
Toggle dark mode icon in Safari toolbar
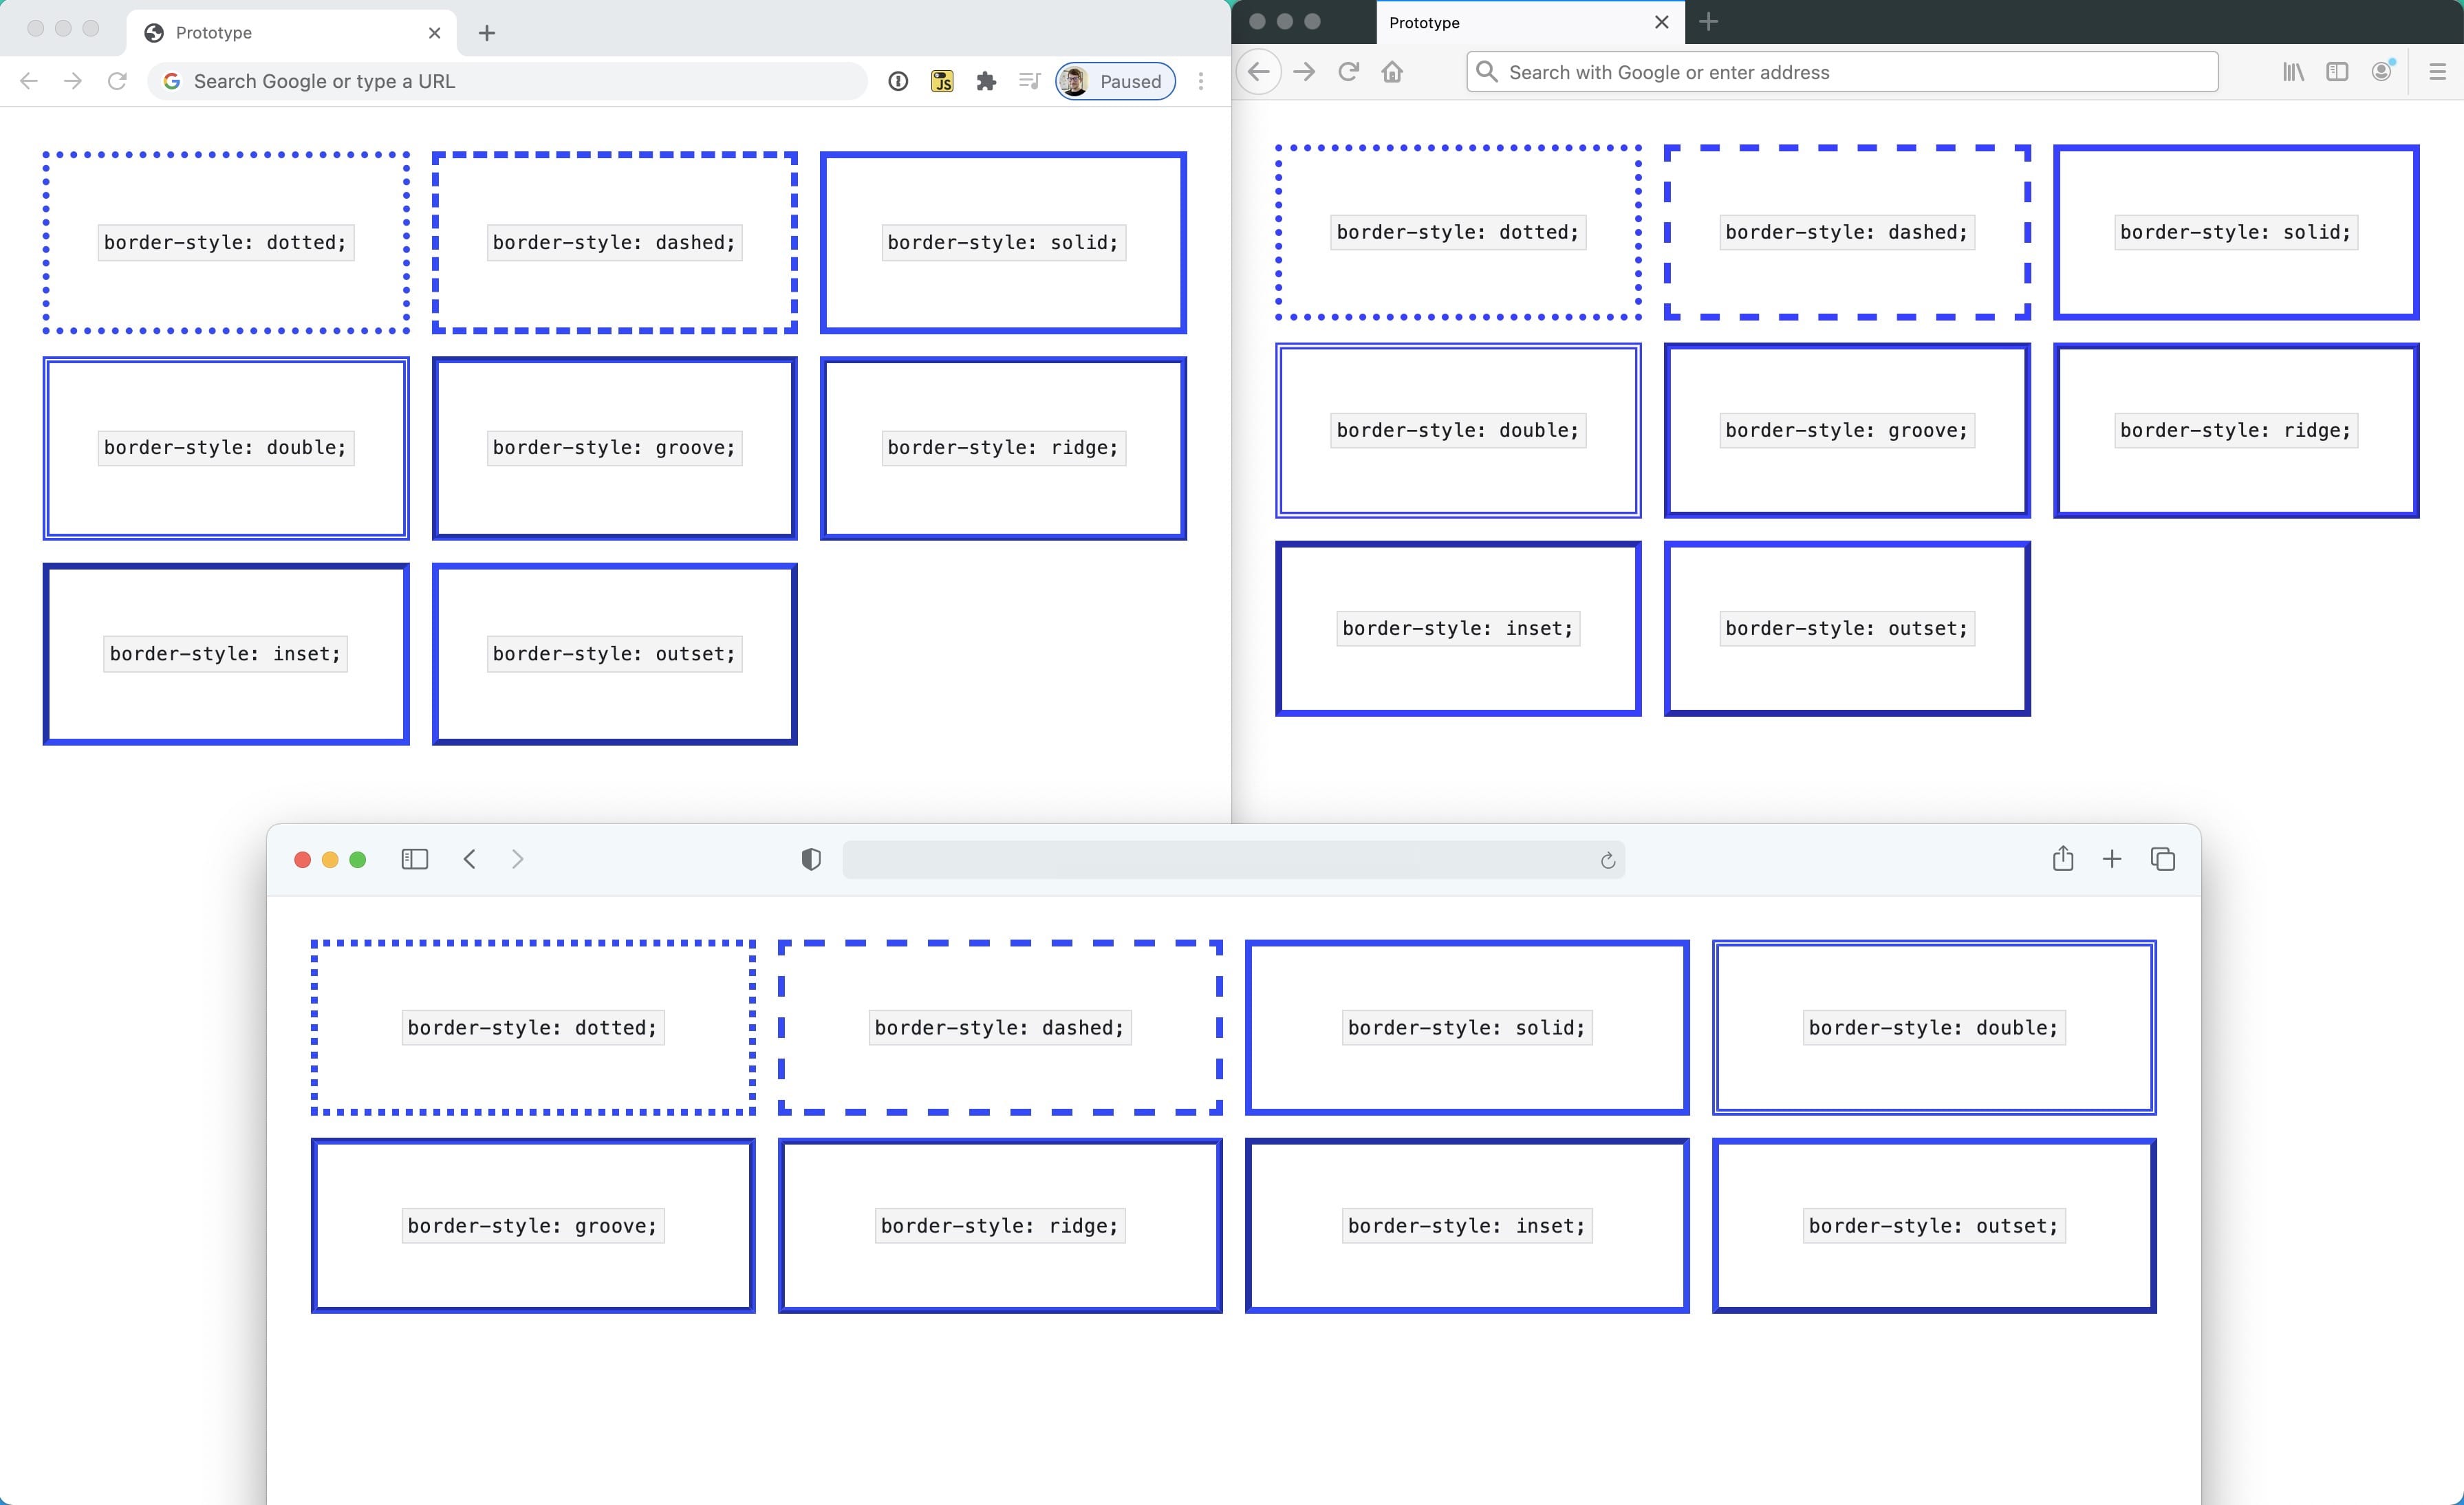[x=808, y=859]
